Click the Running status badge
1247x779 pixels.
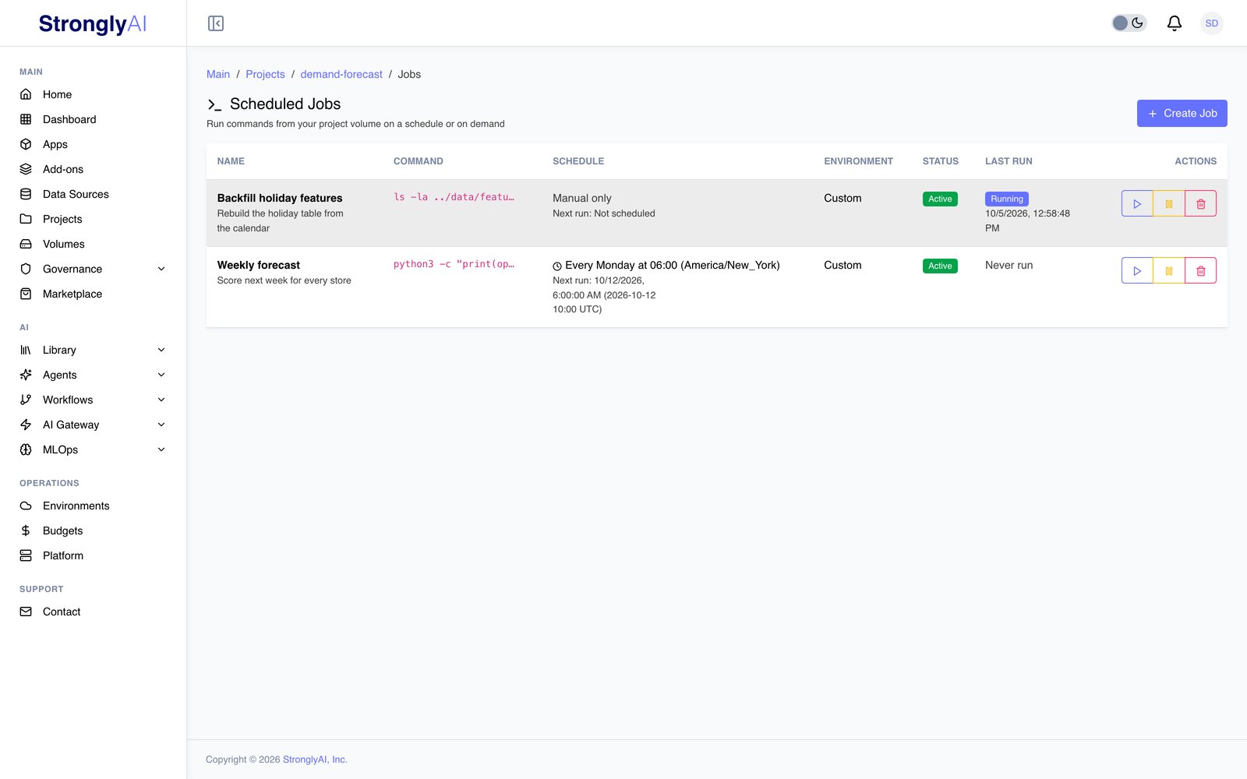click(x=1007, y=199)
